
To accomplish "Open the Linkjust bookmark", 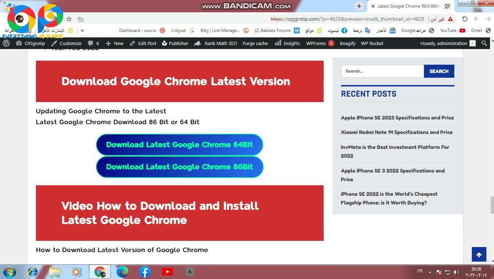I will 183,31.
